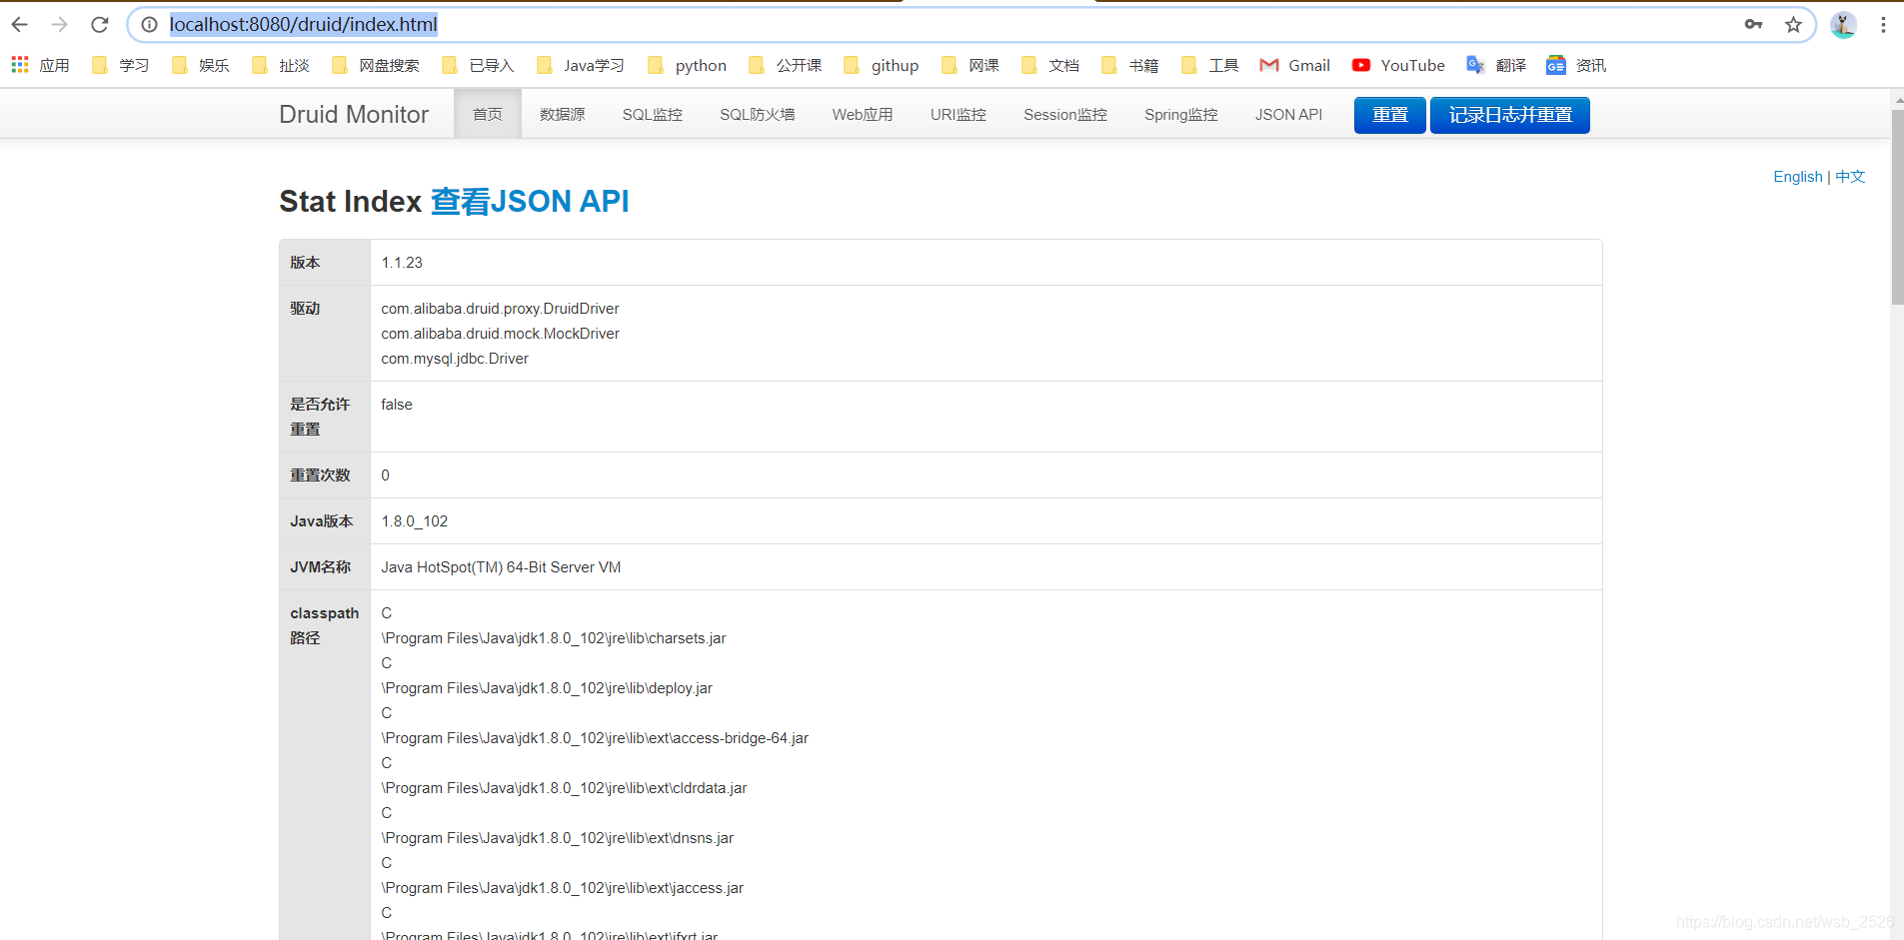Open the 文档 bookmark folder
Viewport: 1904px width, 940px height.
click(1049, 65)
